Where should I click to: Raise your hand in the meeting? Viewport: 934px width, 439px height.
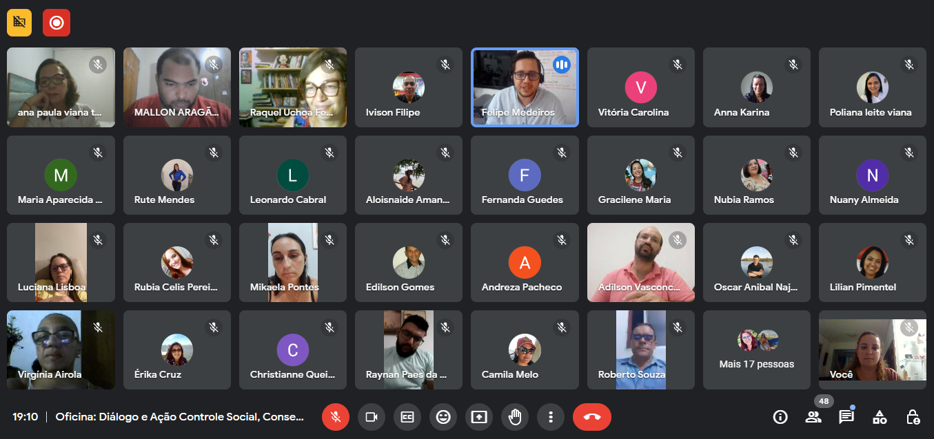tap(515, 417)
